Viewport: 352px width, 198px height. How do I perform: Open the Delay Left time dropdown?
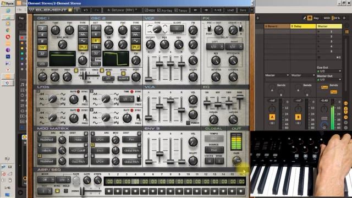[215, 46]
